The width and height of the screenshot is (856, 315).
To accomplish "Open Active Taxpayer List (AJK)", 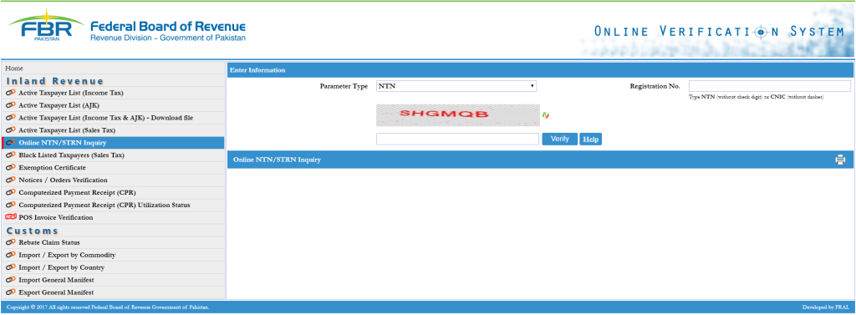I will tap(59, 105).
